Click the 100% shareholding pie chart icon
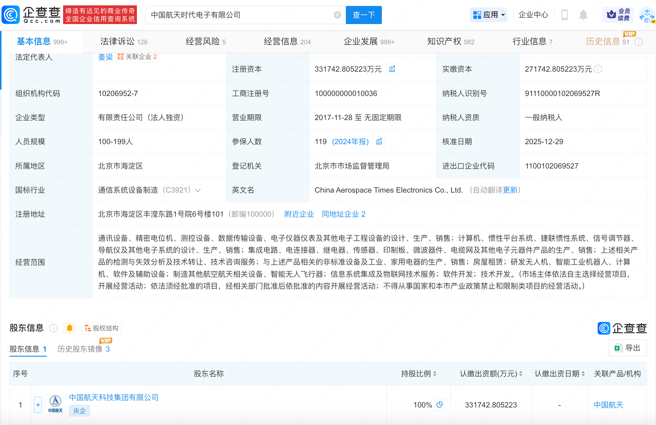This screenshot has height=425, width=656. click(x=440, y=404)
